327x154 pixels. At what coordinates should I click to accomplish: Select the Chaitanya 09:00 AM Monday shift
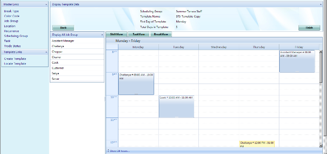pyautogui.click(x=136, y=84)
